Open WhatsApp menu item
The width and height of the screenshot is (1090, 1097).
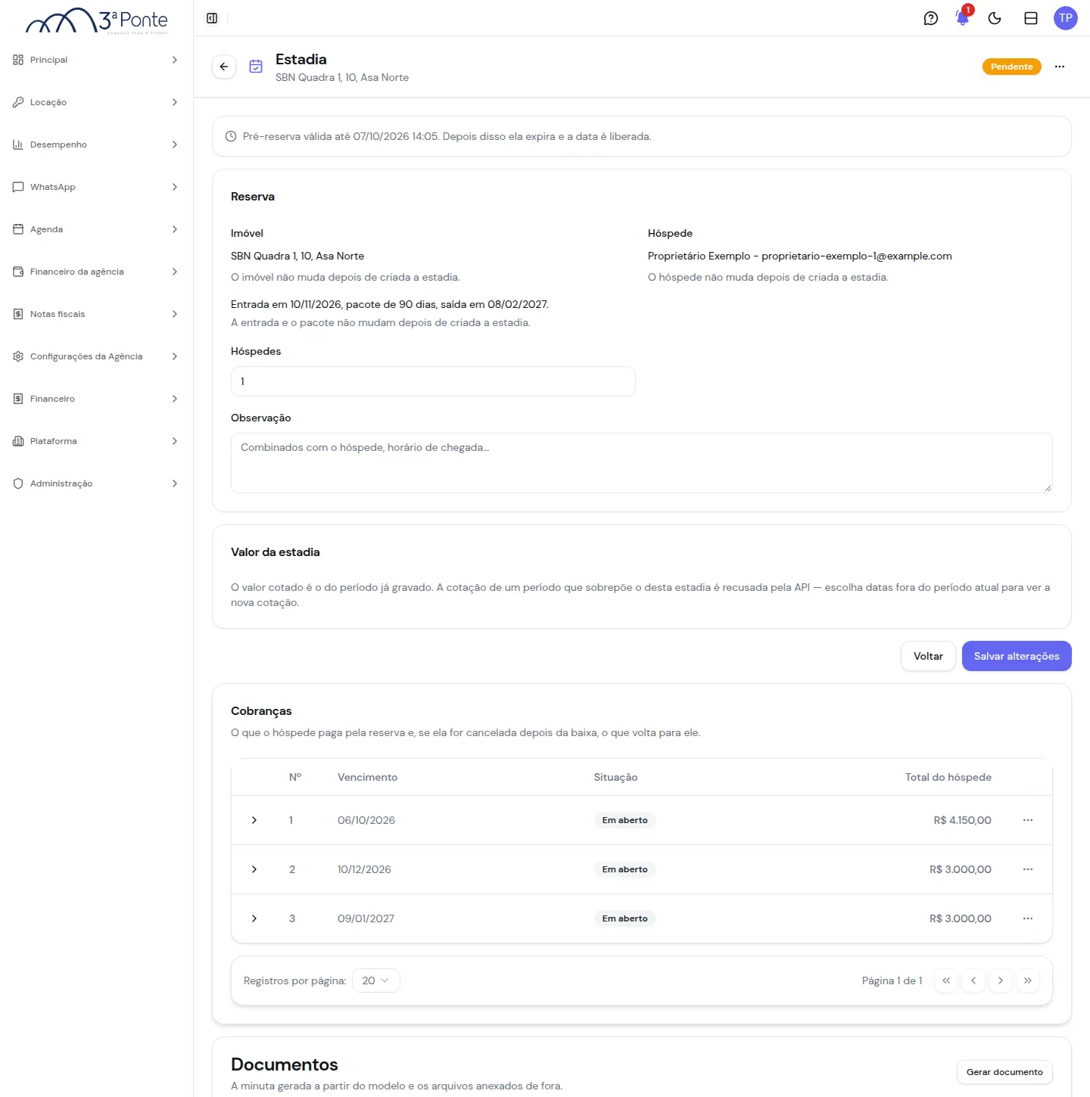(x=96, y=187)
